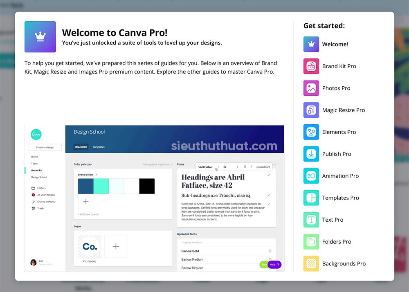Select the Brand Kit Pro guide label

pos(339,66)
